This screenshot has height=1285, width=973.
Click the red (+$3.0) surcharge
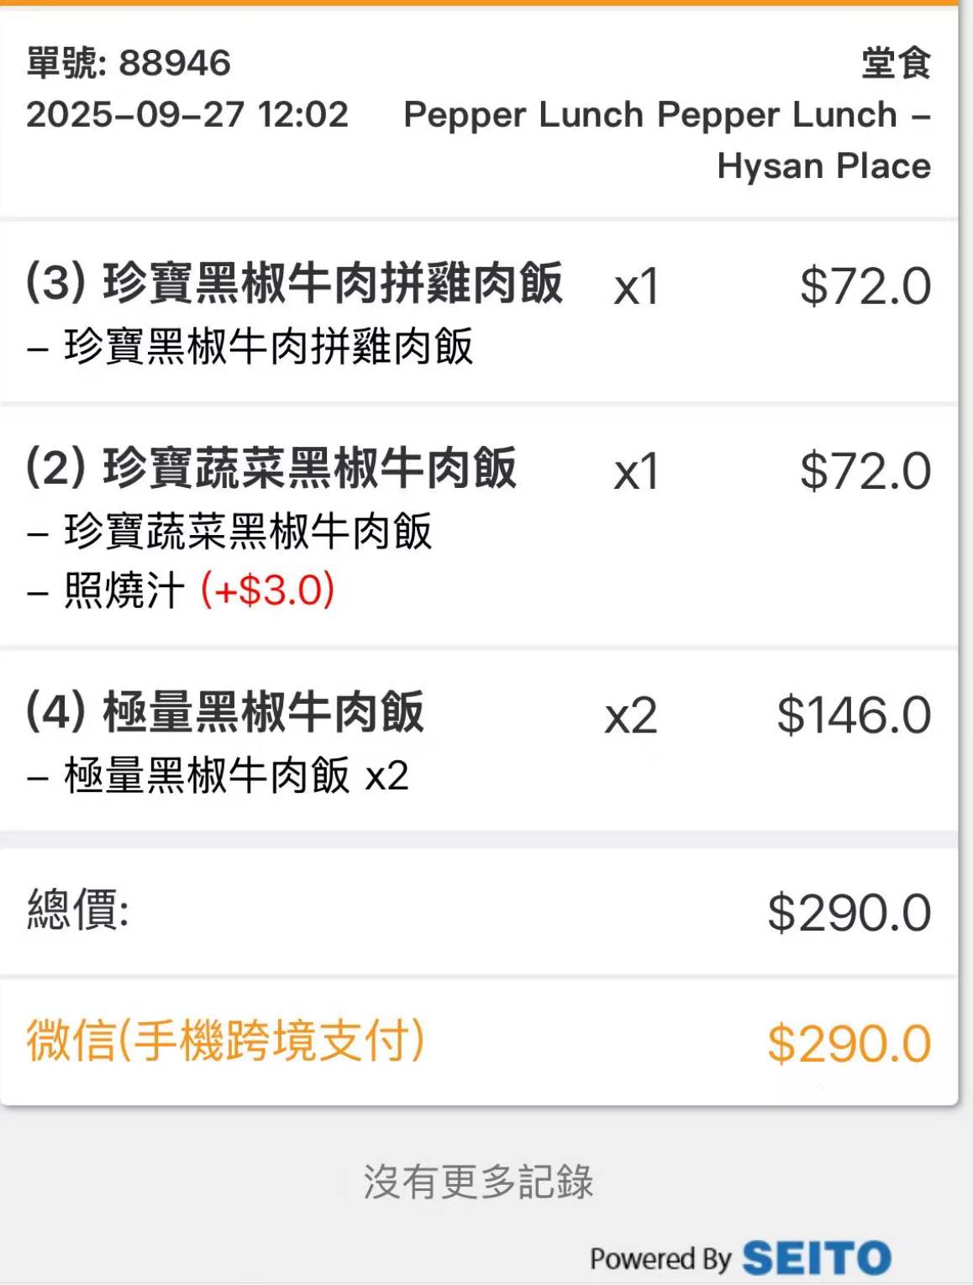pos(267,590)
